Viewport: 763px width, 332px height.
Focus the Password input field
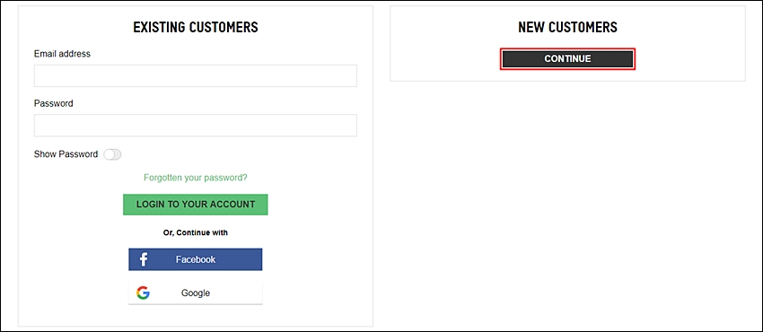pos(195,126)
